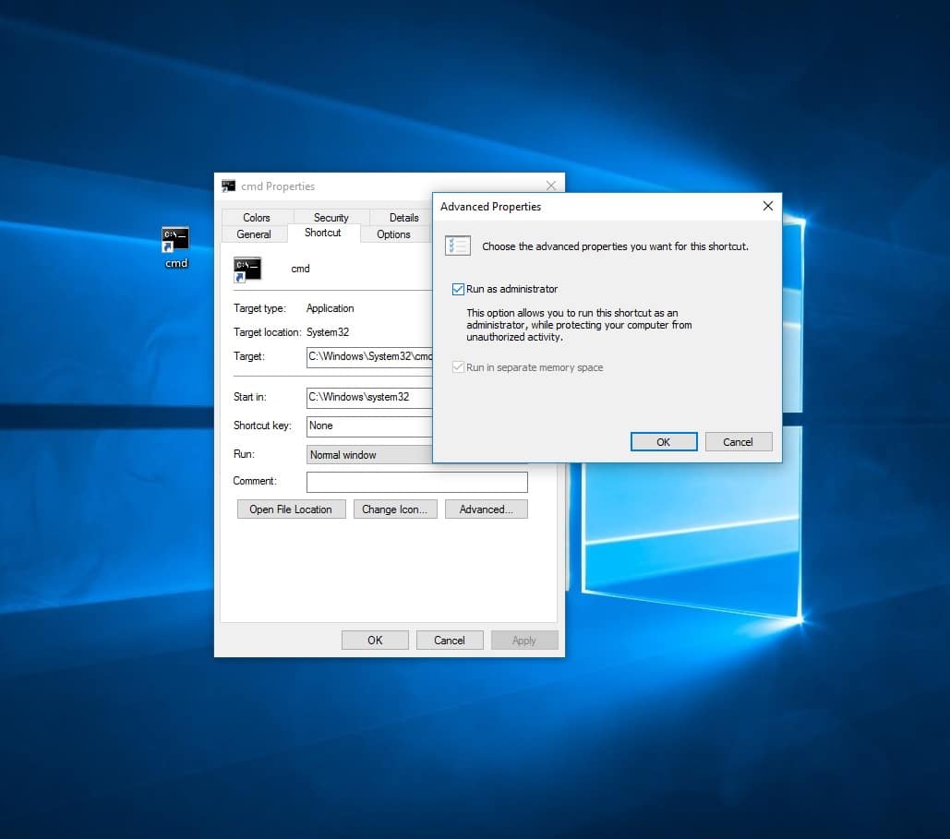Click the checklist icon in Advanced Properties
This screenshot has height=839, width=950.
(458, 246)
